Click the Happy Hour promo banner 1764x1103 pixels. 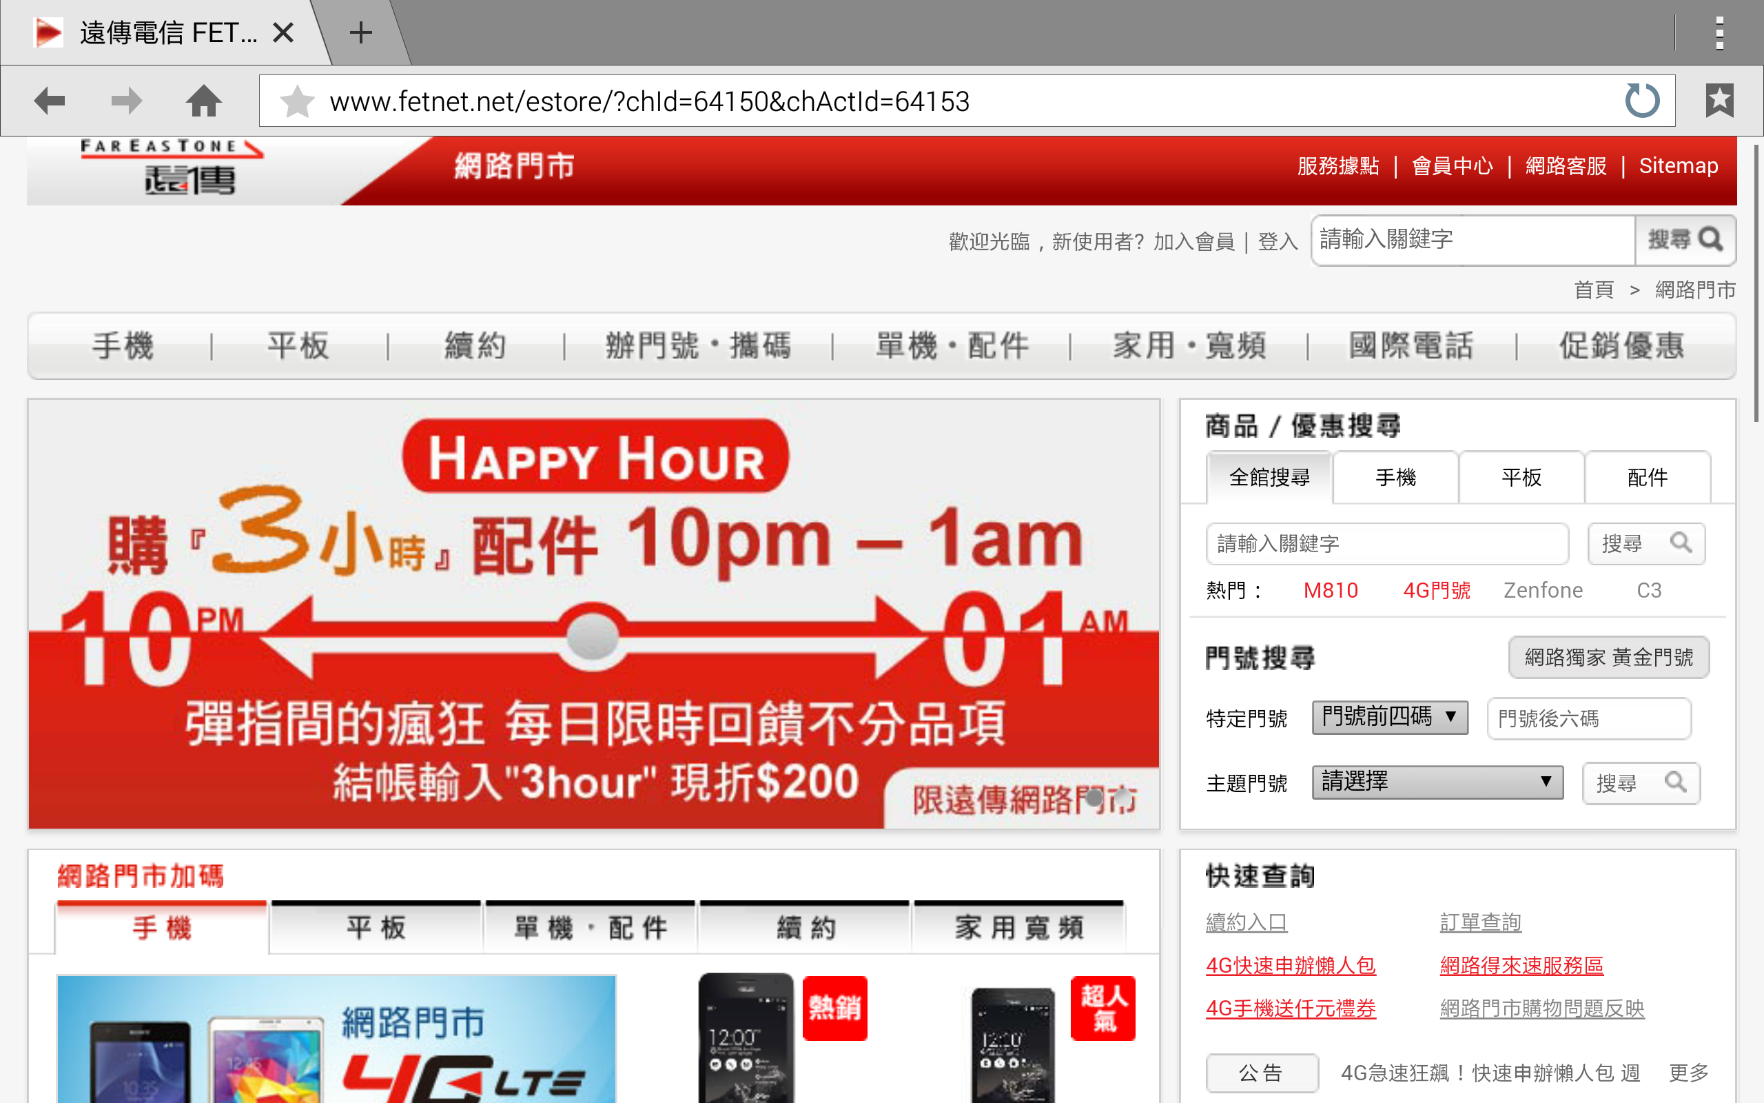tap(593, 614)
